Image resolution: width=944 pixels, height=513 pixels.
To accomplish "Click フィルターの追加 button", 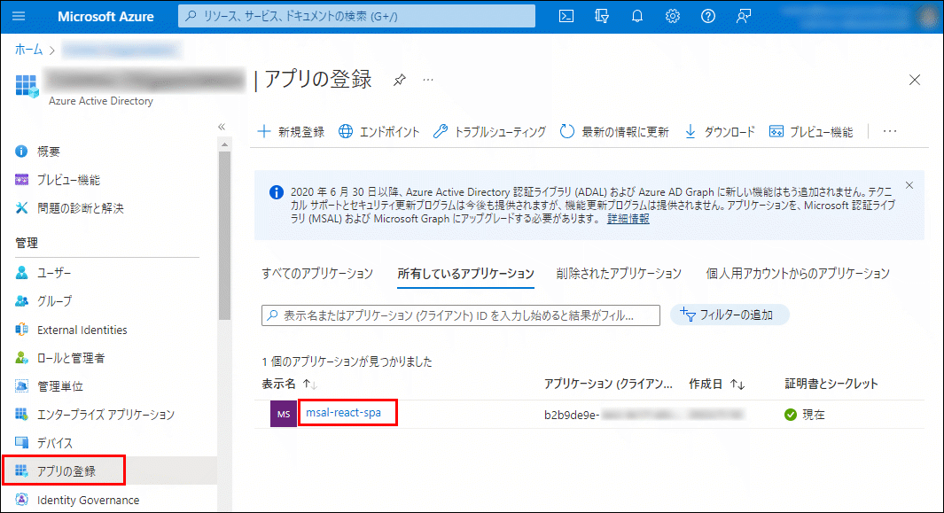I will coord(729,315).
